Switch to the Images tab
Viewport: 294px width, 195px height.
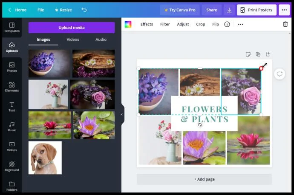pyautogui.click(x=43, y=40)
